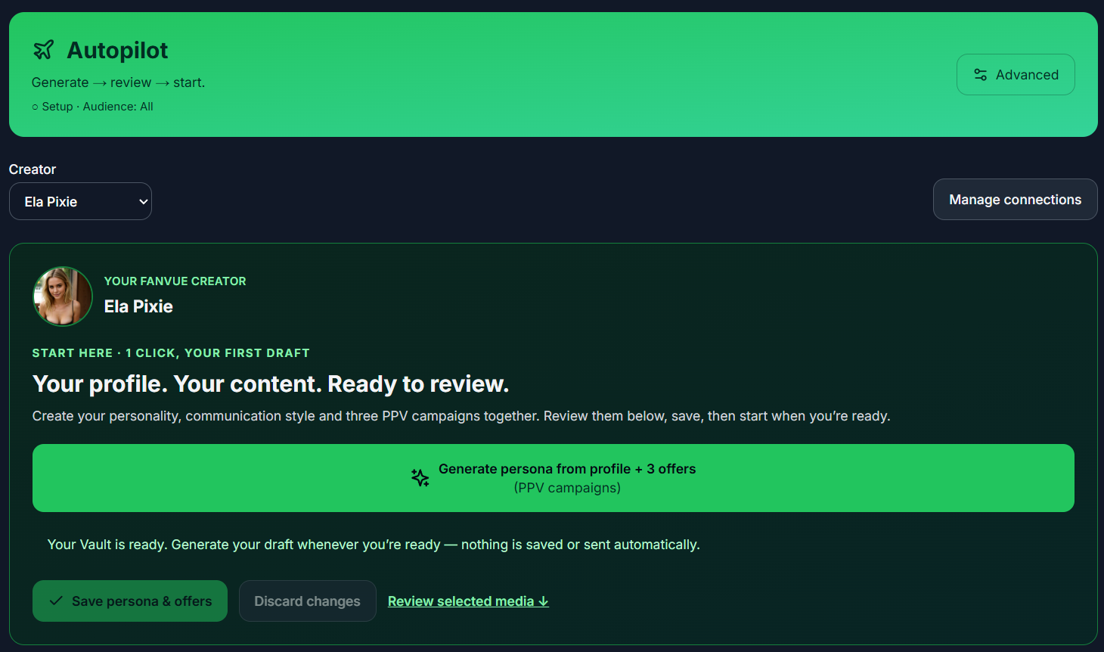
Task: Click 'YOUR FANVUE CREATOR' label
Action: (175, 281)
